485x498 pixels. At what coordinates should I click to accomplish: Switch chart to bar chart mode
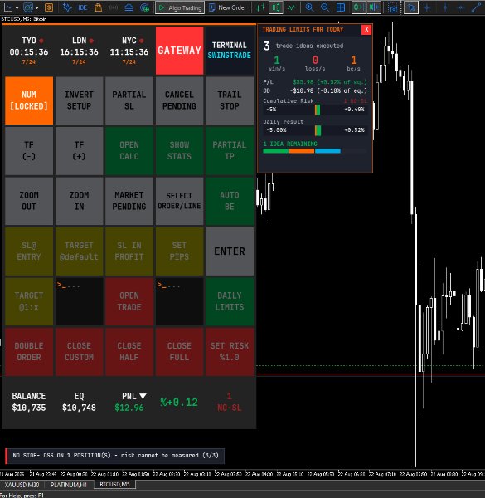[x=260, y=7]
